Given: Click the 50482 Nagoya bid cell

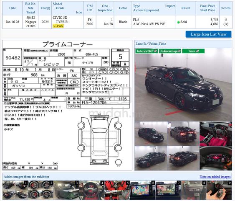Looking at the screenshot, I should tap(30, 22).
